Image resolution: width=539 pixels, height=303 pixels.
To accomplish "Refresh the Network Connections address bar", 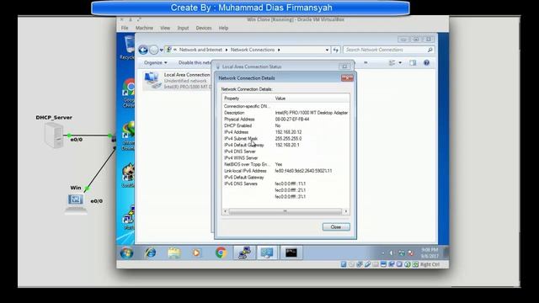I will [x=335, y=50].
